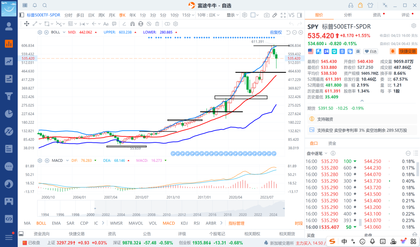Screen dimensions: 420x247
Task: Collapse quote details with chevron
Action: (362, 101)
